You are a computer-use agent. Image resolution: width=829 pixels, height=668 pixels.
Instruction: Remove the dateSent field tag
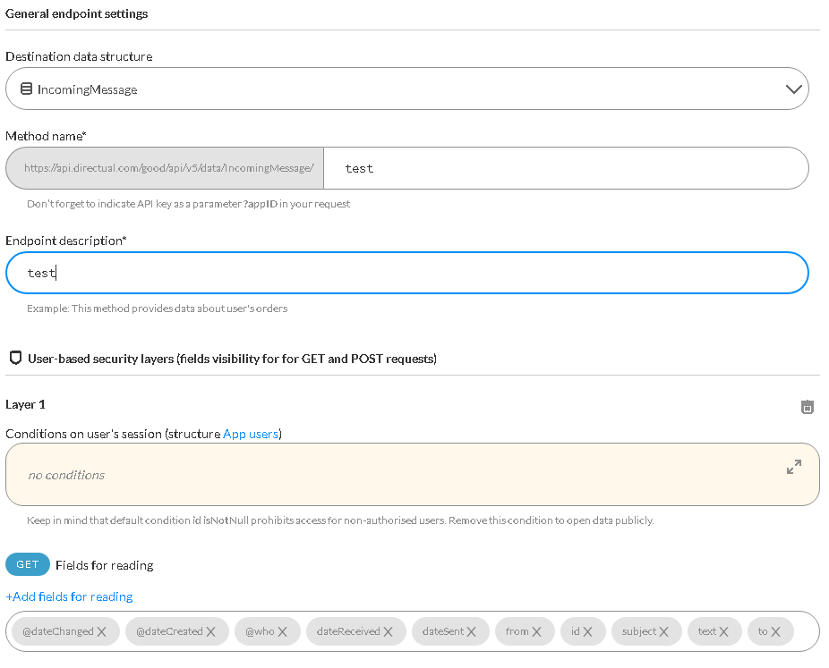coord(472,631)
